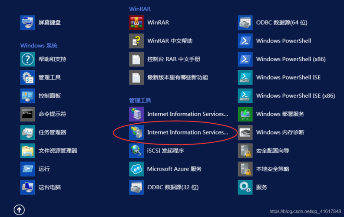Launch the iSCSI 发起程序 icon

pyautogui.click(x=136, y=151)
